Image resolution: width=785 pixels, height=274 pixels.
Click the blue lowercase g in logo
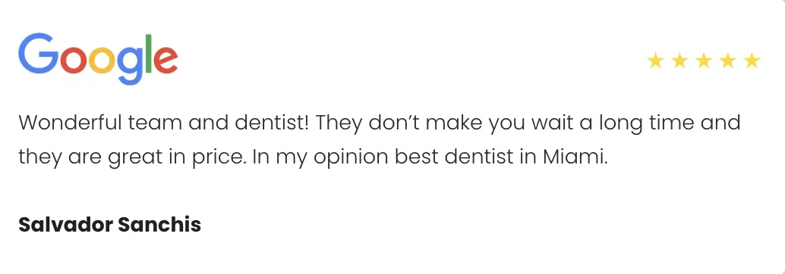click(x=130, y=67)
